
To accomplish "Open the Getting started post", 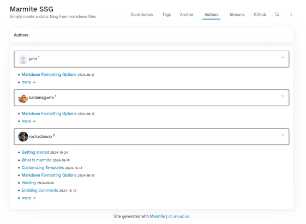I will click(35, 152).
